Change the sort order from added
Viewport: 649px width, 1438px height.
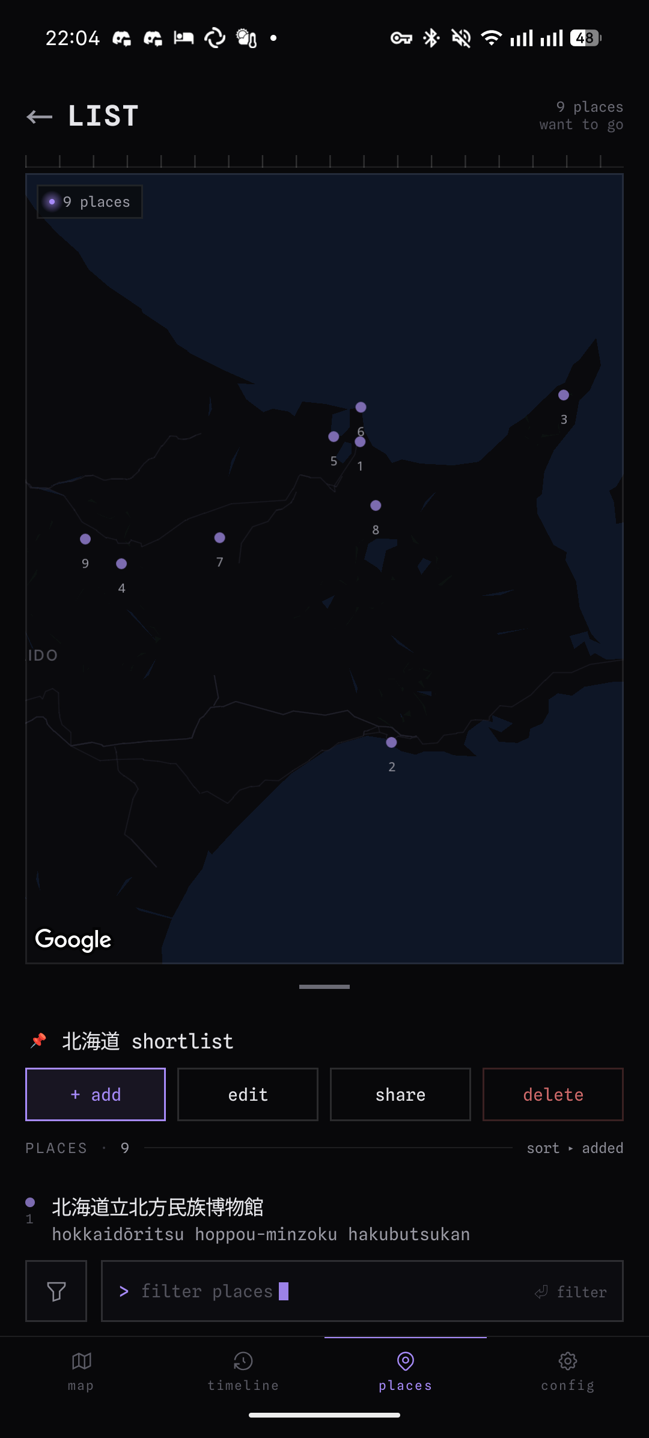pos(574,1148)
